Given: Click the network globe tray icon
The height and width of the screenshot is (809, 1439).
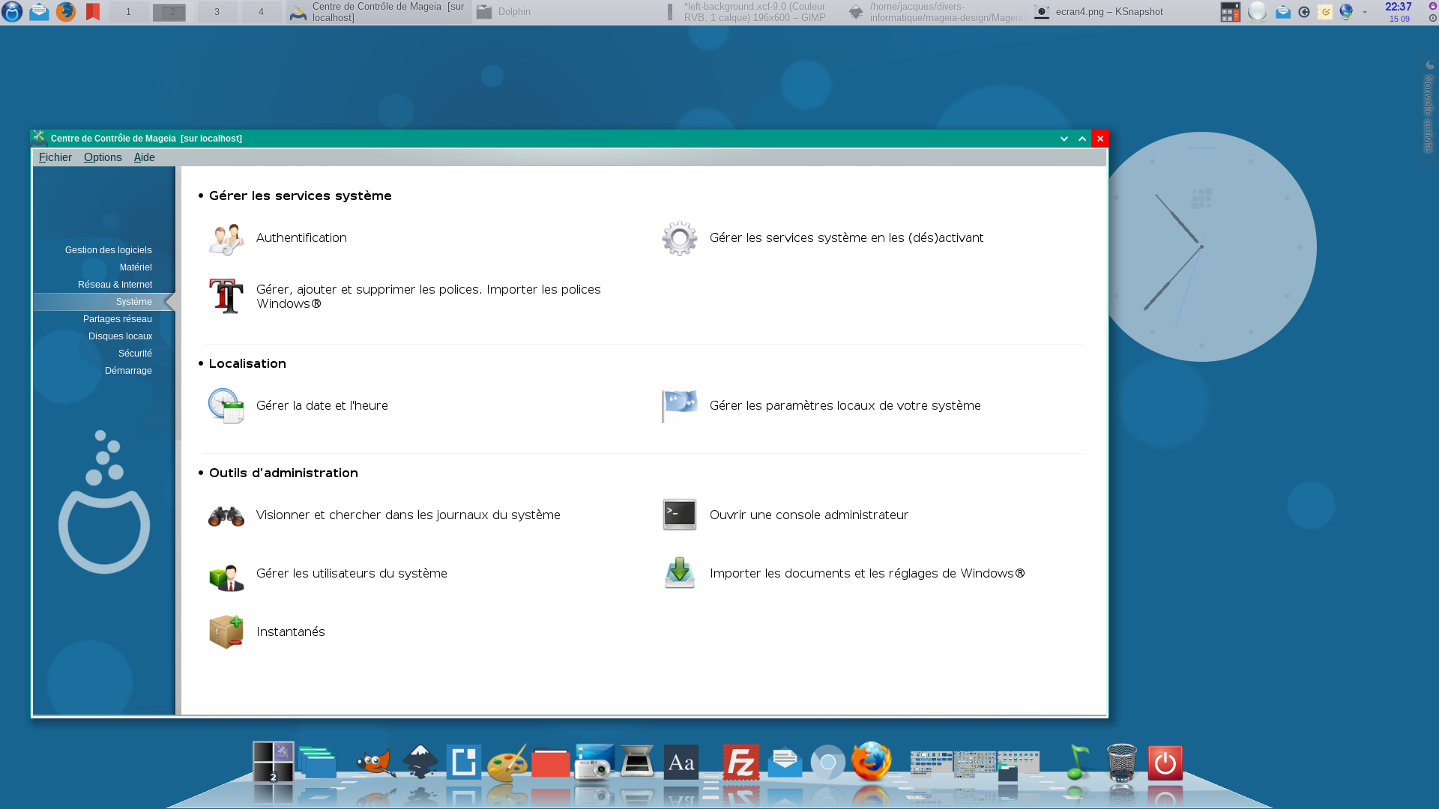Looking at the screenshot, I should (1346, 12).
